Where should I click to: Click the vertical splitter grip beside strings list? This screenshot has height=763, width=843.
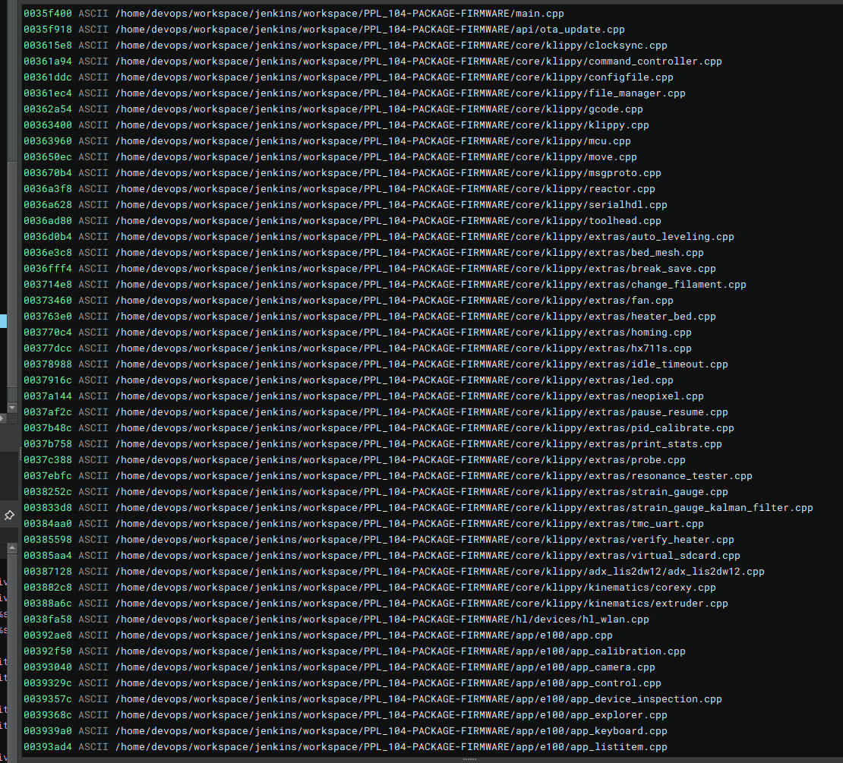pos(20,453)
